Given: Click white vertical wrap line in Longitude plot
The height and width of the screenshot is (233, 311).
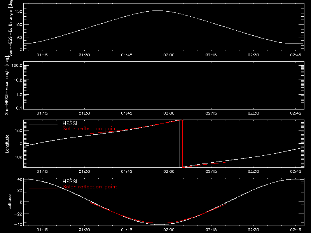Looking at the screenshot, I should tap(180, 144).
